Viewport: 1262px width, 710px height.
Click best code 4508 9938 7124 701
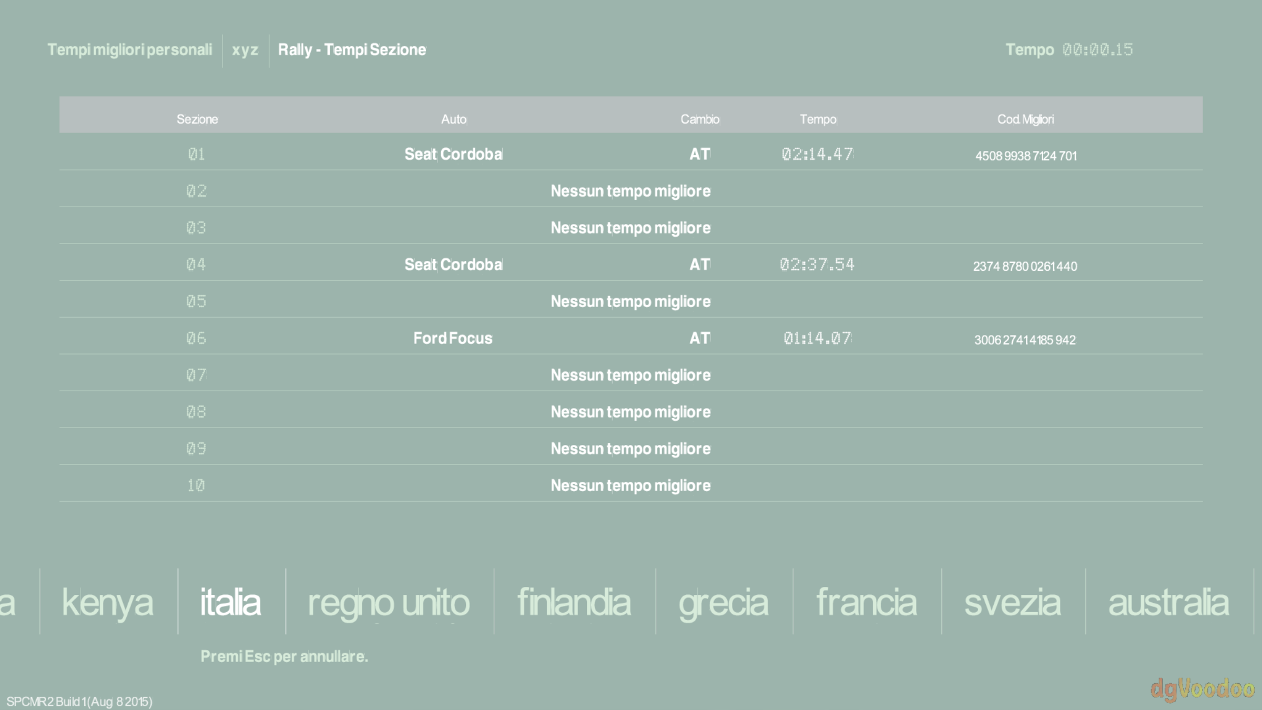coord(1026,156)
